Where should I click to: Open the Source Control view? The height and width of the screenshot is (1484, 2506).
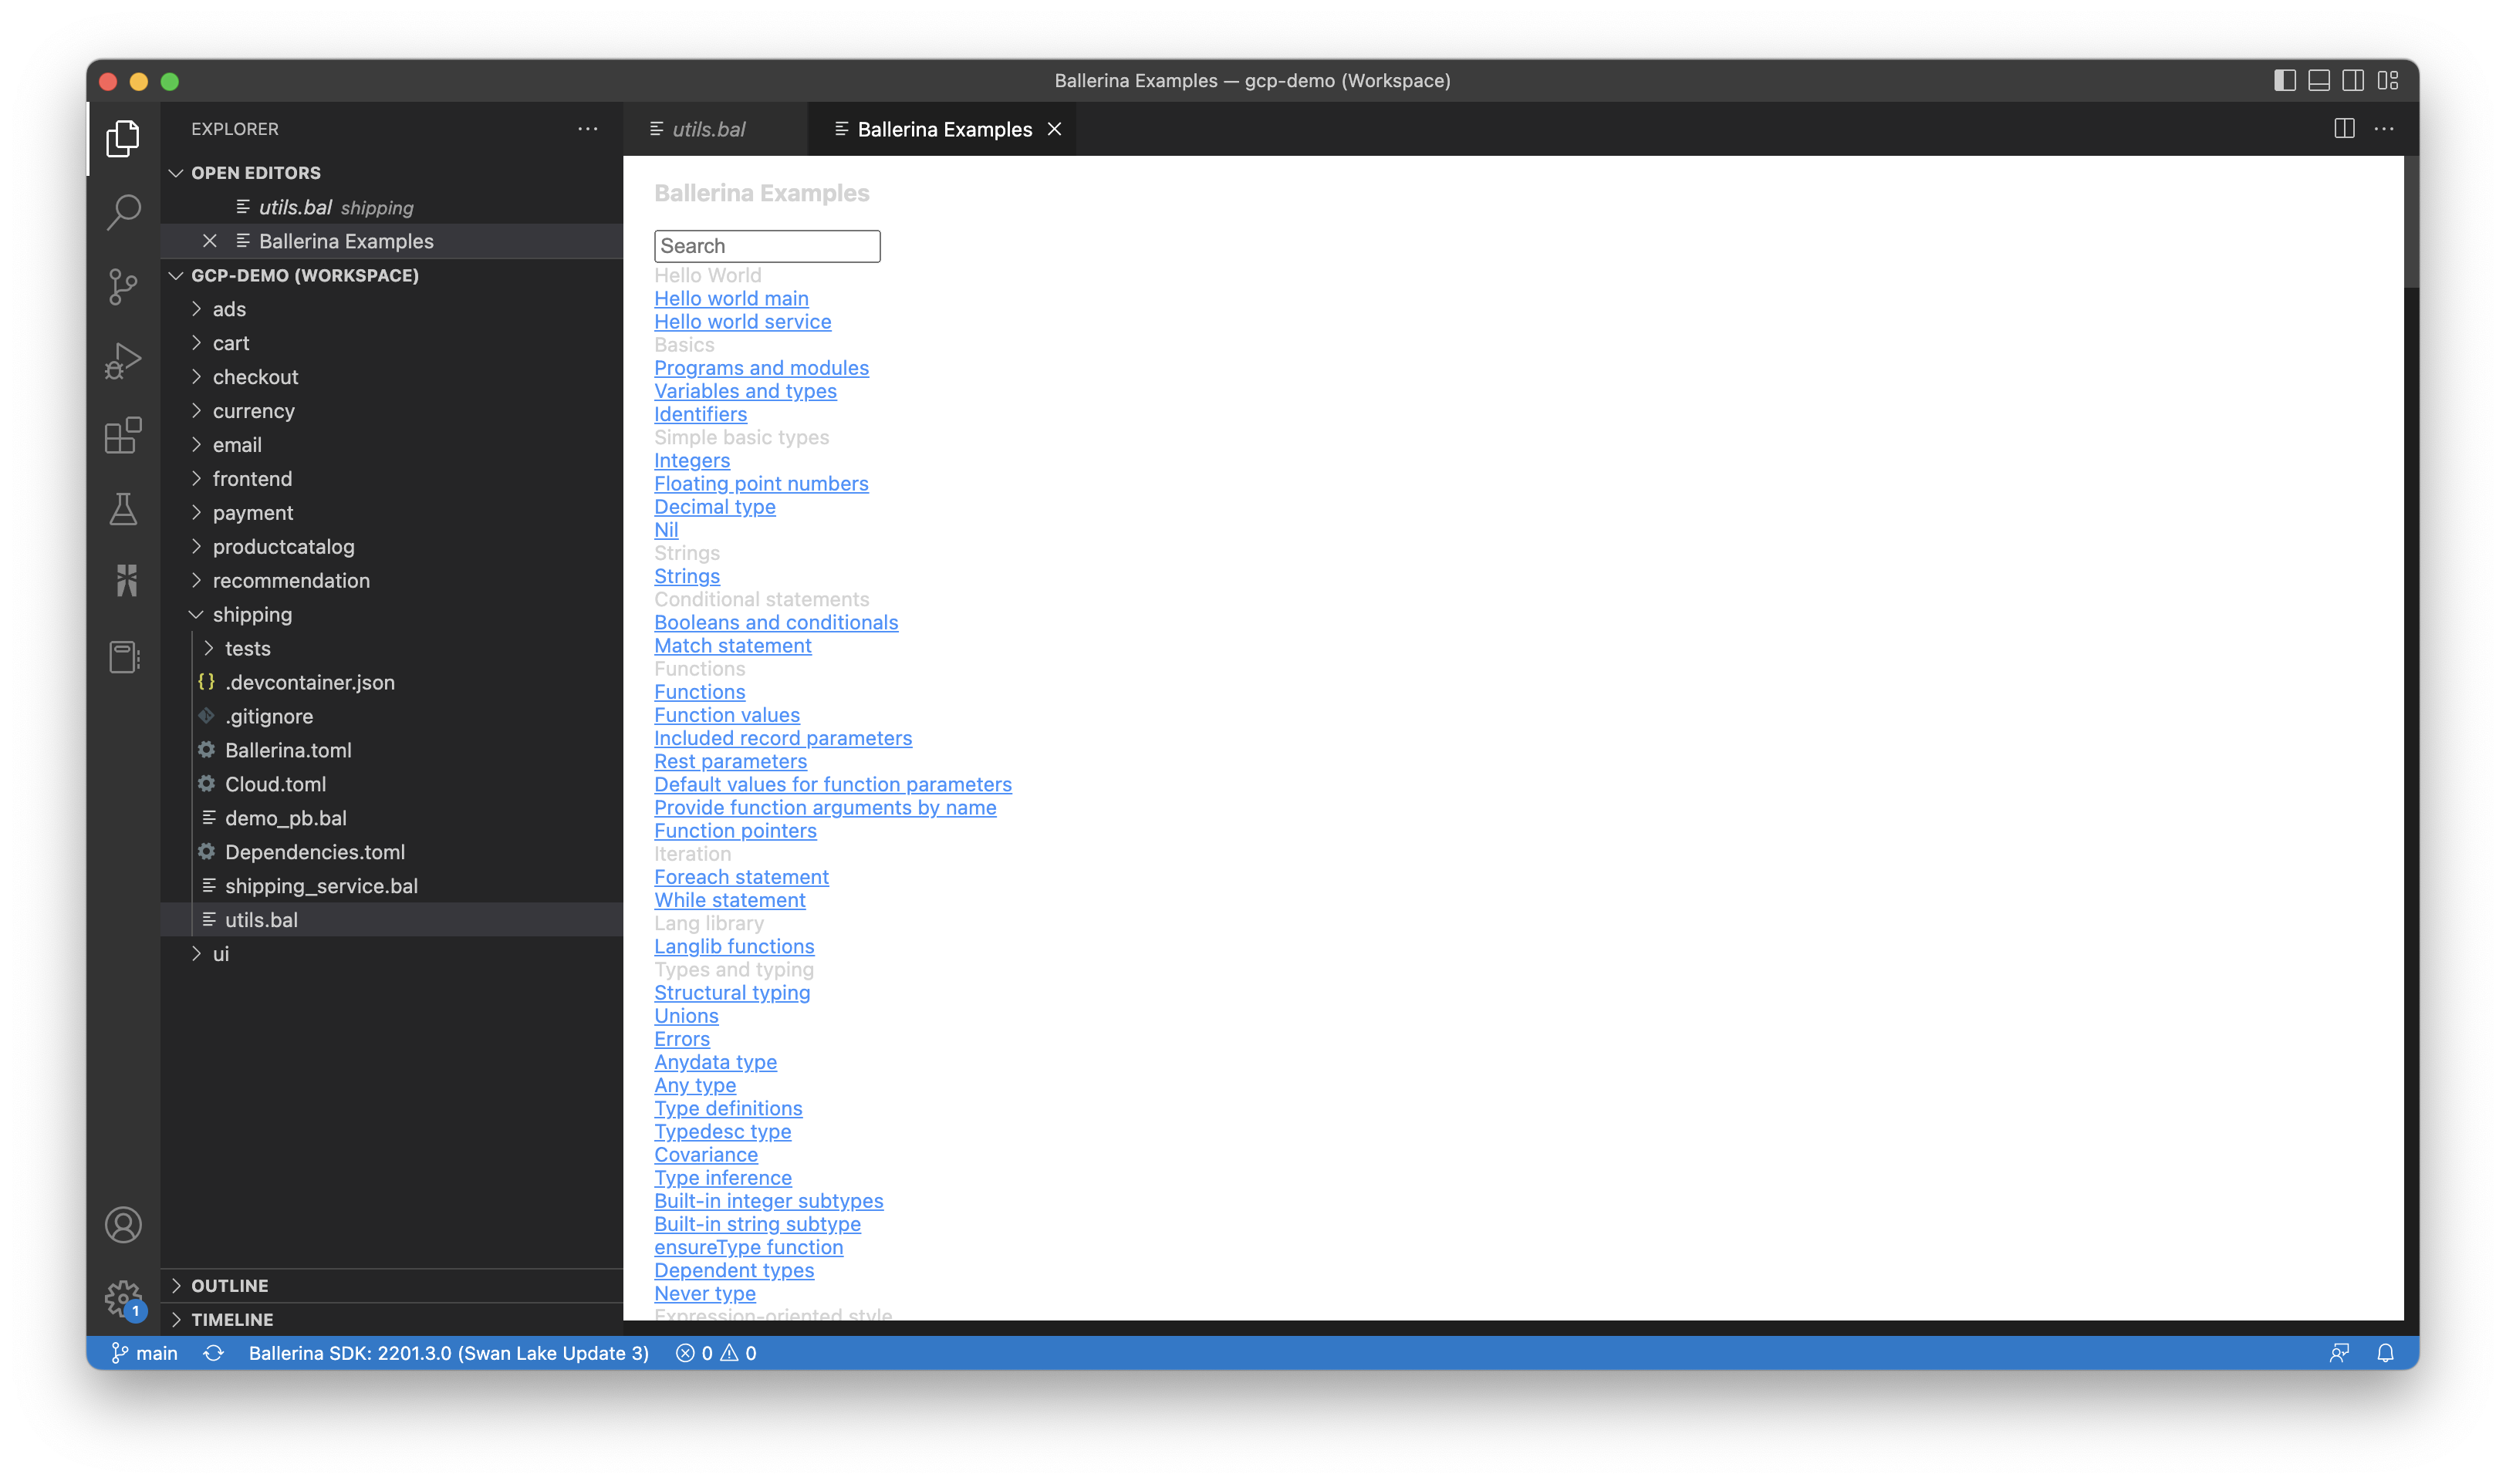click(122, 286)
